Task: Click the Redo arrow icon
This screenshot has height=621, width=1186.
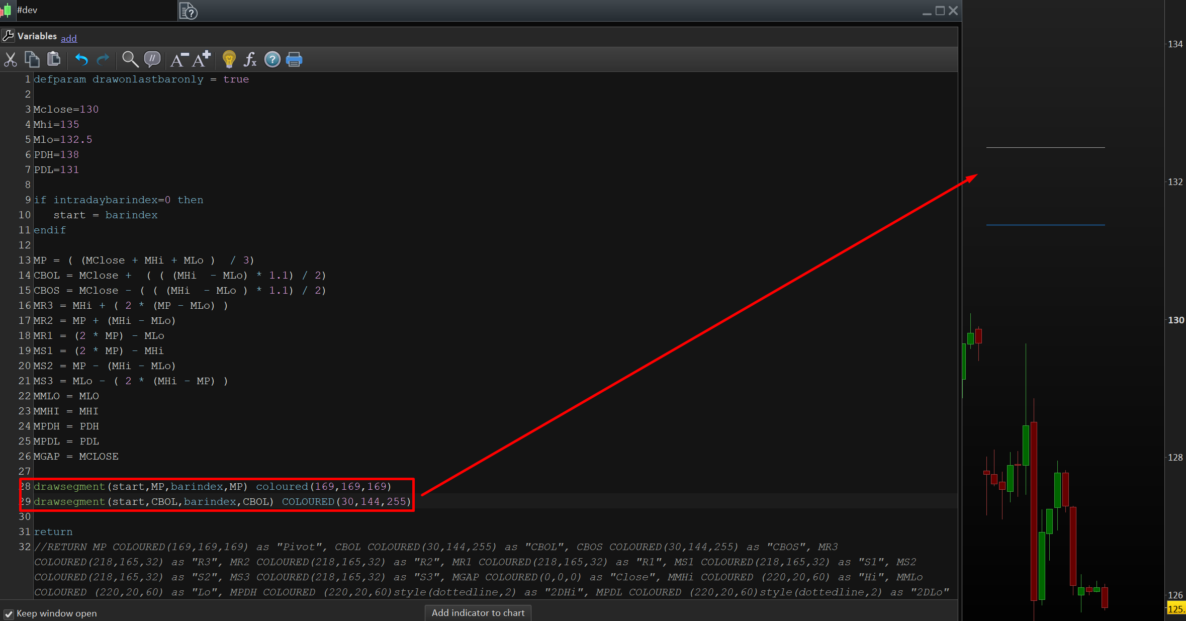Action: 103,60
